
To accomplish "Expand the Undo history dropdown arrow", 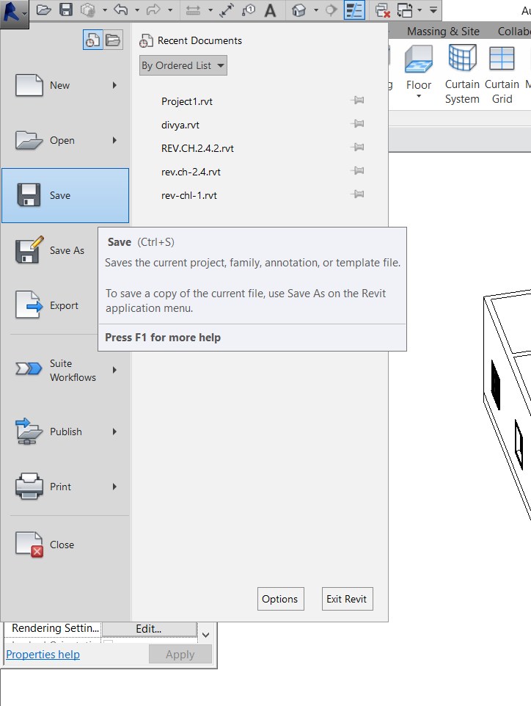I will point(137,10).
